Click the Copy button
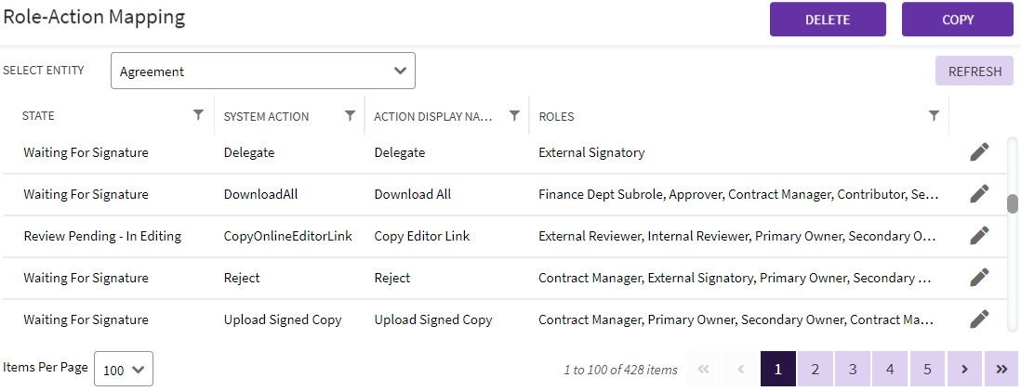Image resolution: width=1021 pixels, height=391 pixels. (x=957, y=20)
